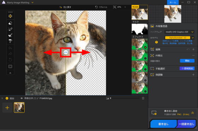Collapse the left toolbar with double chevron
Image resolution: width=198 pixels, height=131 pixels.
pos(10,73)
